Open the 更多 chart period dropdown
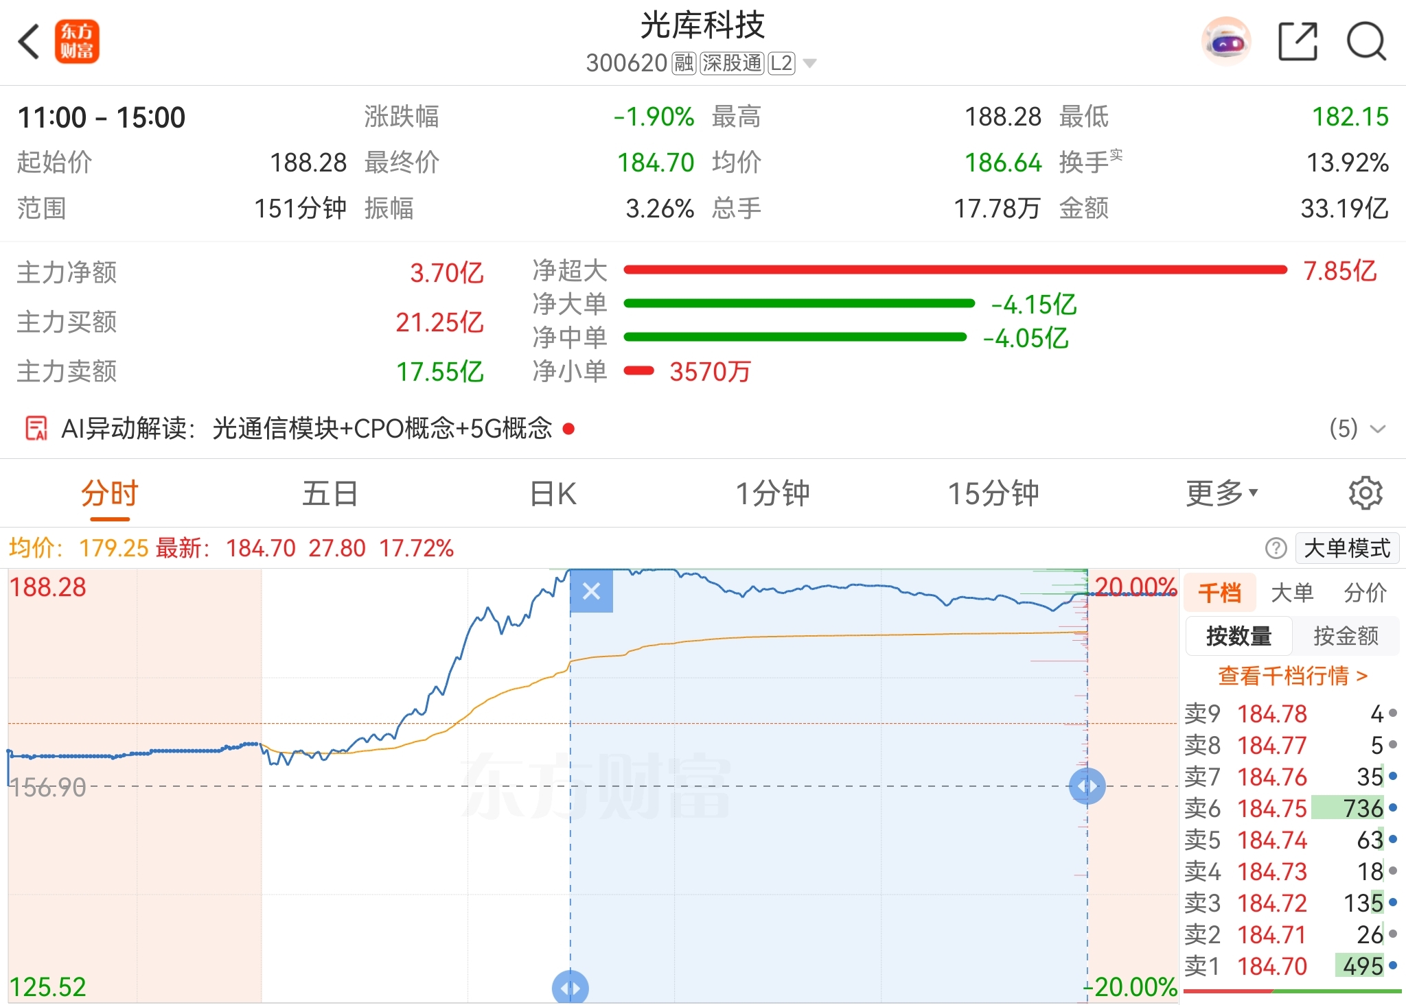The image size is (1406, 1005). click(1221, 493)
